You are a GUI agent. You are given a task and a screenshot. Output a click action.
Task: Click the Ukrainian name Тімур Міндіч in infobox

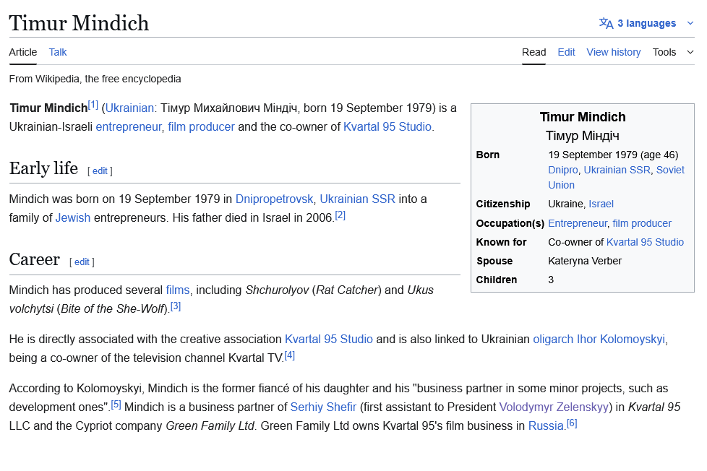pyautogui.click(x=583, y=136)
